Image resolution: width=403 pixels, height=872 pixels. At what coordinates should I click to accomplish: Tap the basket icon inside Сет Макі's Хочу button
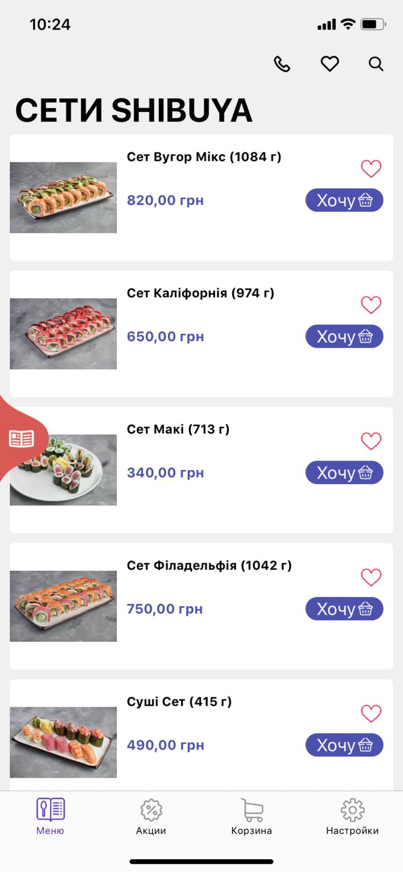(366, 473)
